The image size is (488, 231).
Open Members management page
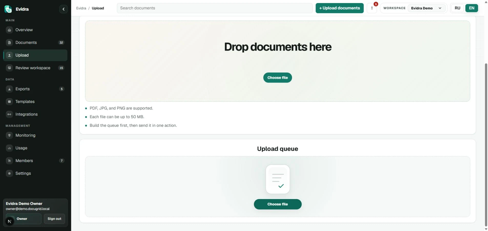35,161
